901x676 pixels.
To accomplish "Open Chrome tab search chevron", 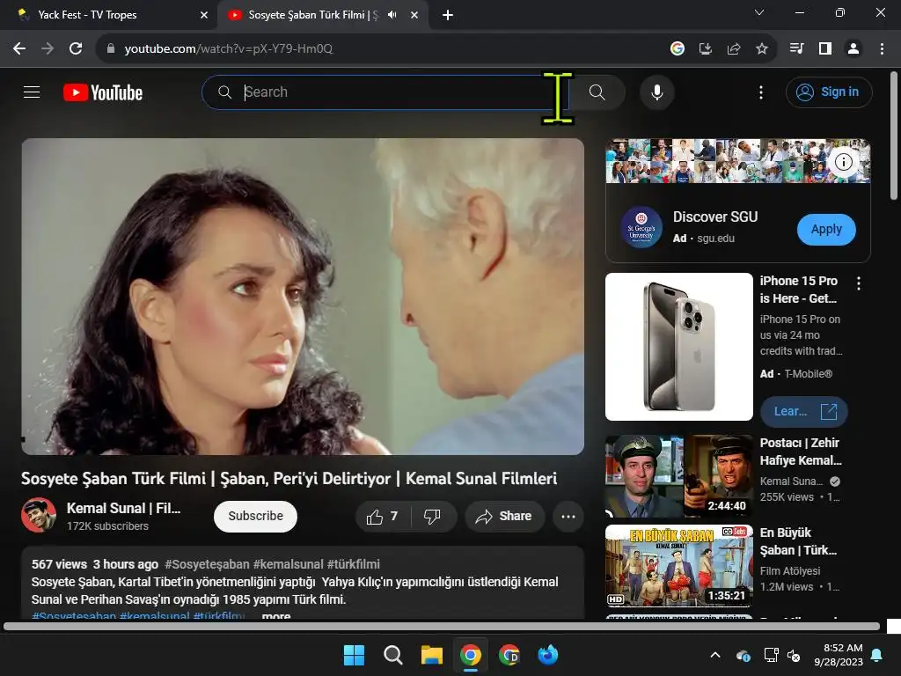I will pyautogui.click(x=759, y=12).
